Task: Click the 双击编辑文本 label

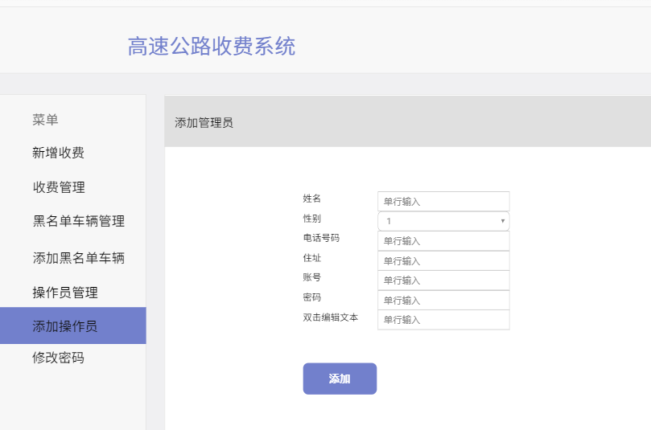Action: click(331, 317)
